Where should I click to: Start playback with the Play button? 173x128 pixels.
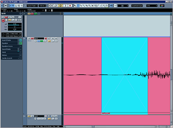65,6
